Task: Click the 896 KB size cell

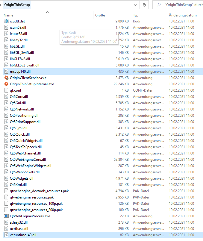Action: [x=123, y=229]
